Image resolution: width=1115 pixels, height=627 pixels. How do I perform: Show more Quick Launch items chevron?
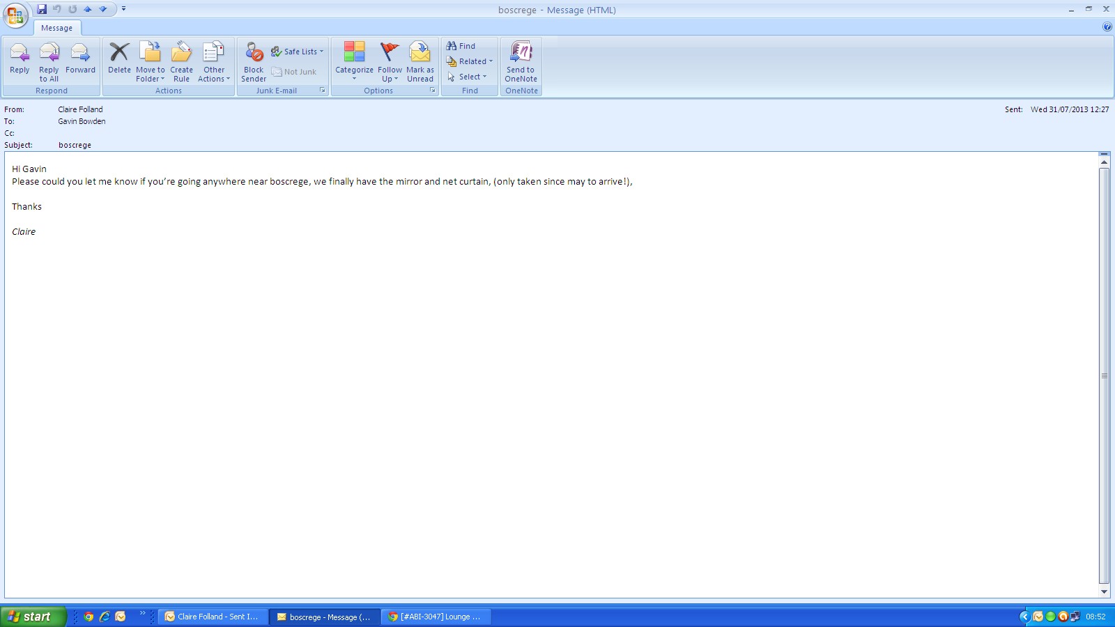142,614
